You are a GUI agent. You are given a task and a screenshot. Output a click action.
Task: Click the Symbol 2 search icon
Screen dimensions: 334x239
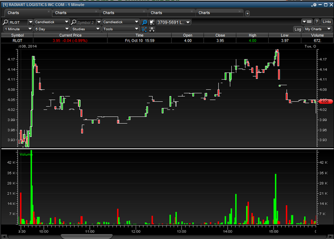(x=74, y=22)
